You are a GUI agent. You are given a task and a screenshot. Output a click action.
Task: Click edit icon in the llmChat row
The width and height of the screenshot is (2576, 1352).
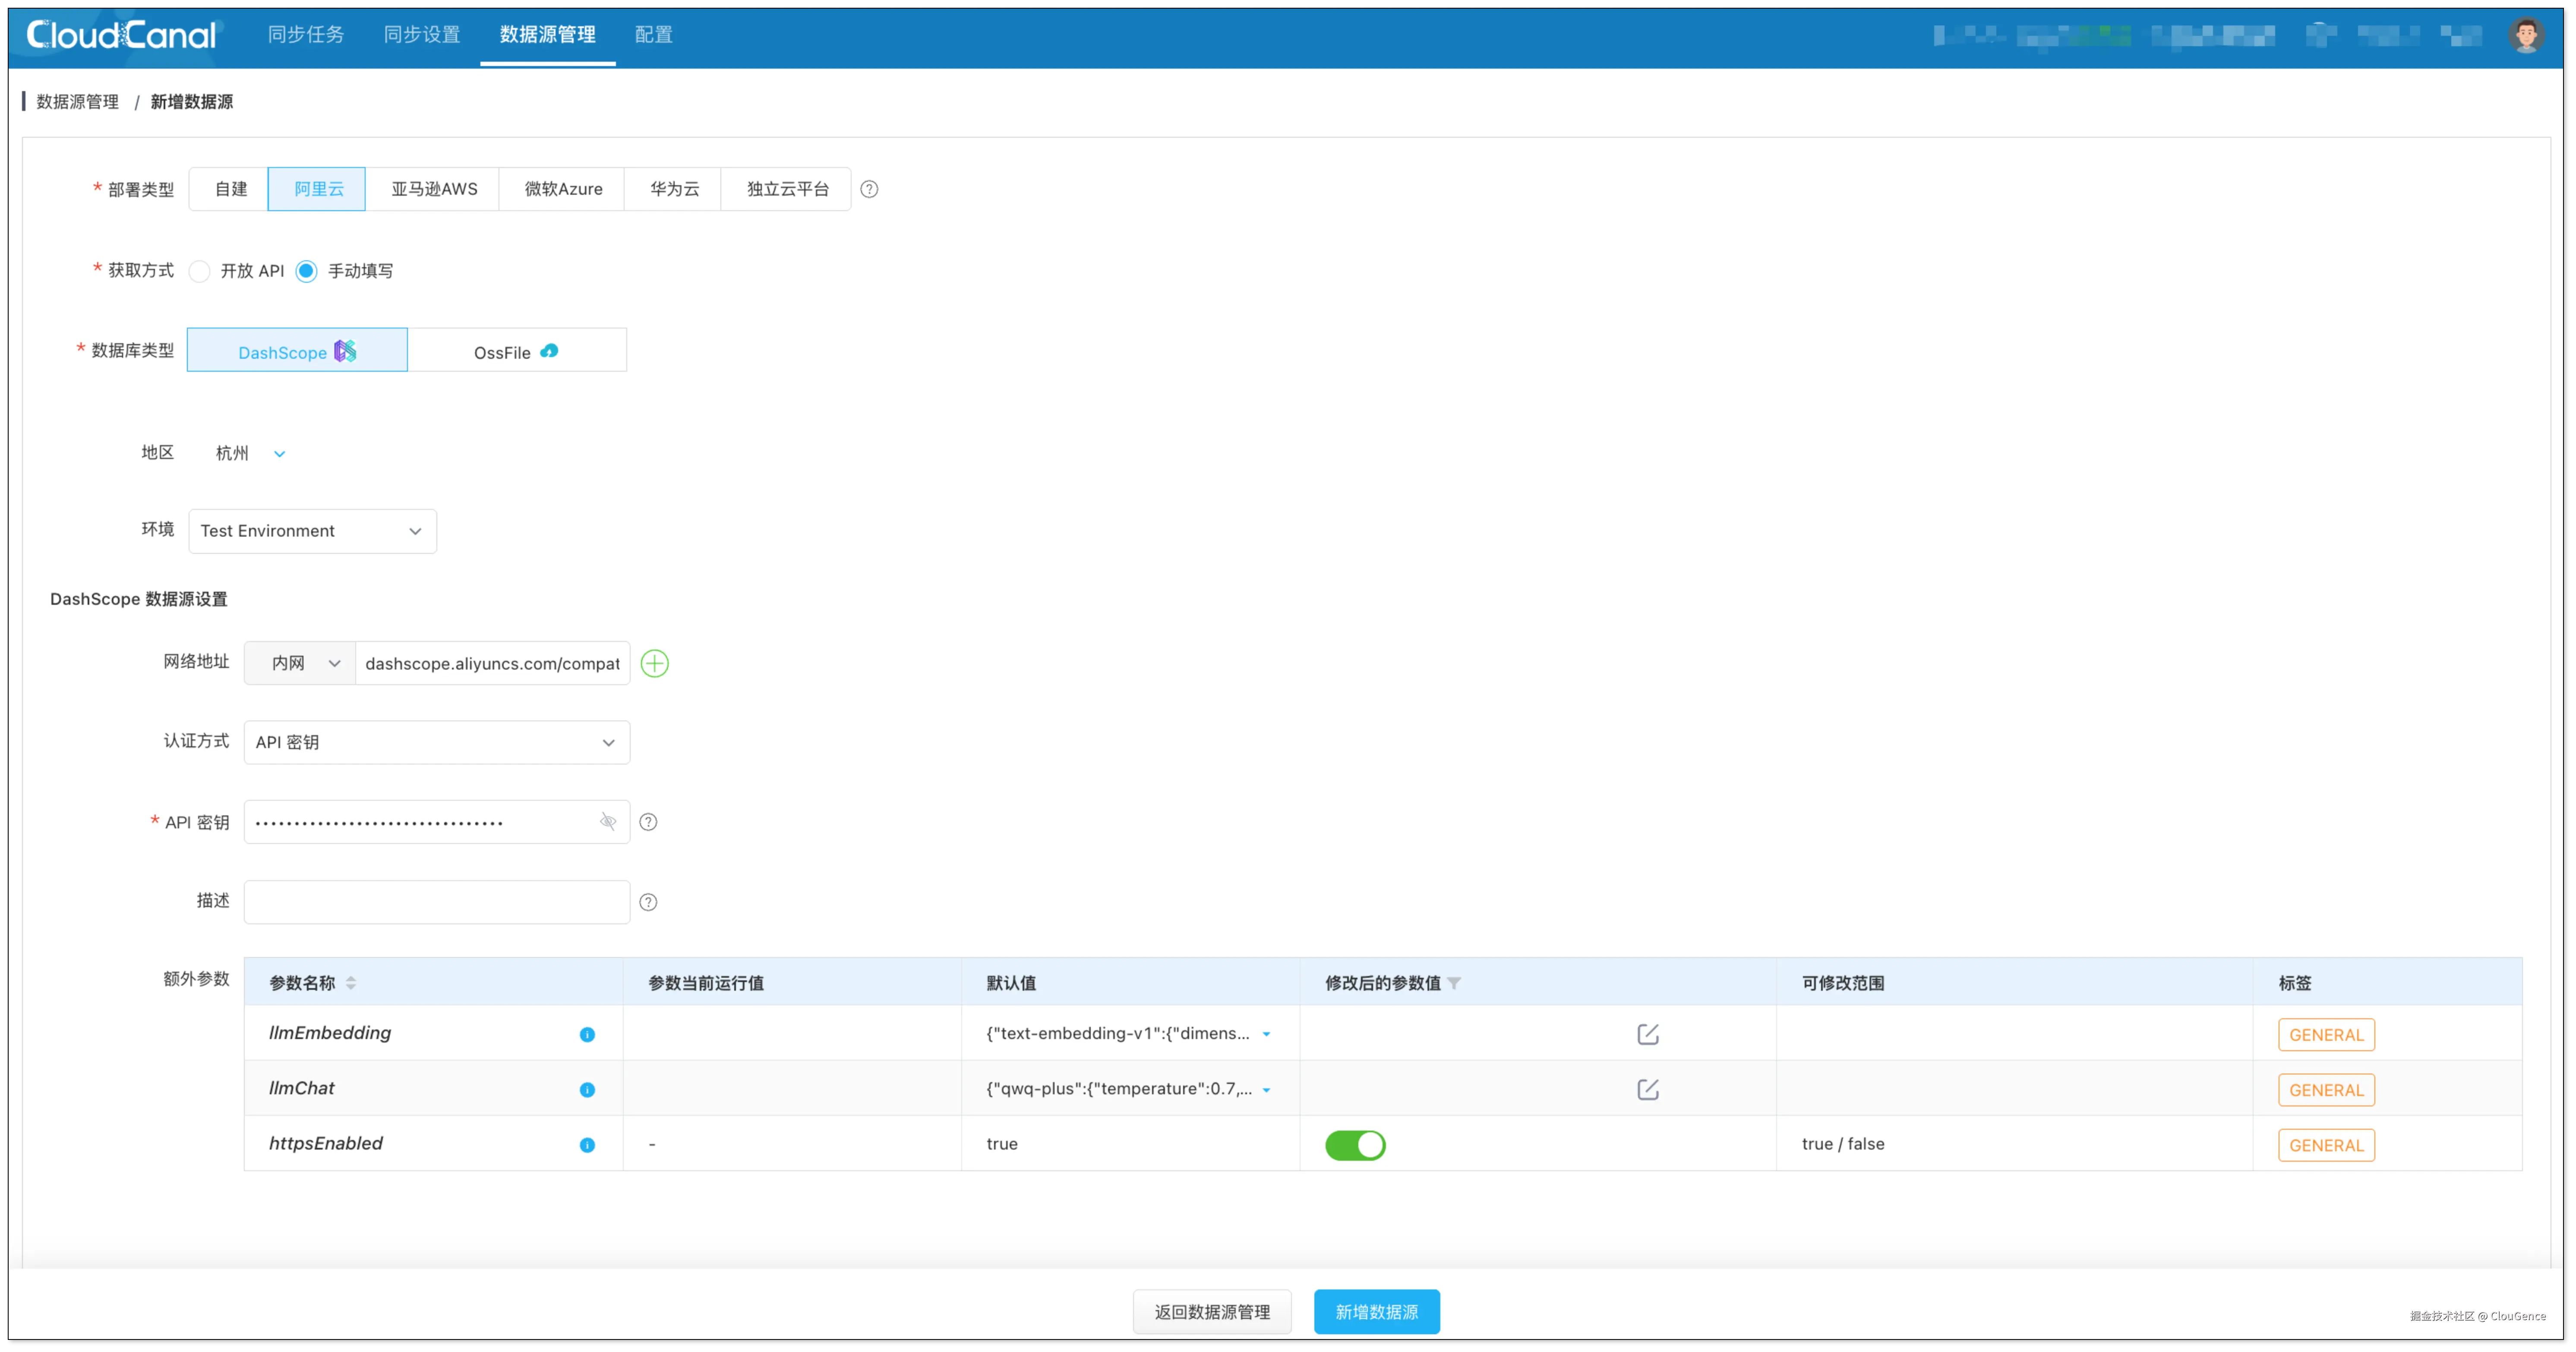pyautogui.click(x=1647, y=1089)
